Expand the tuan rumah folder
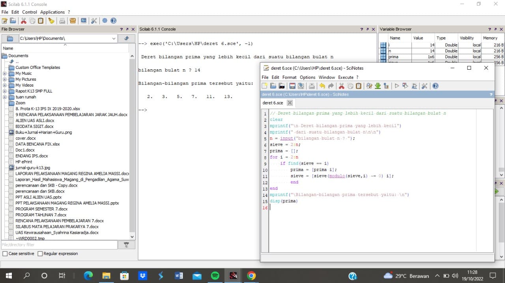This screenshot has width=505, height=283. (x=5, y=97)
